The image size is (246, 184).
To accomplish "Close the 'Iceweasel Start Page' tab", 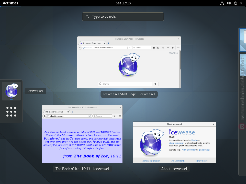I will click(x=104, y=43).
